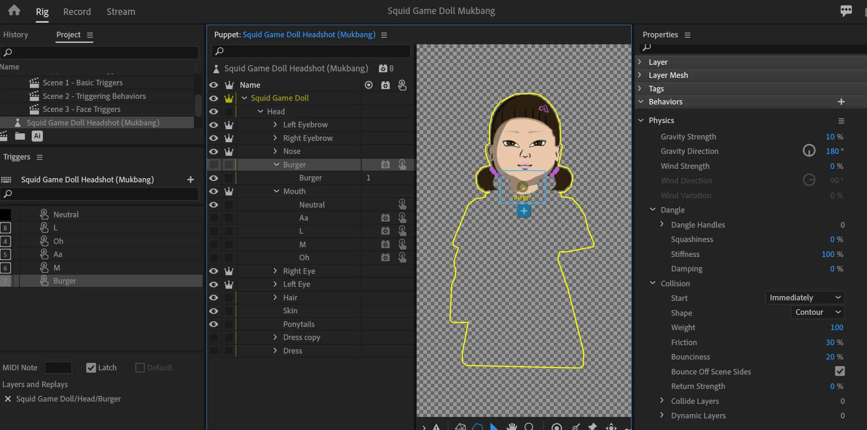This screenshot has width=867, height=430.
Task: Open Scene 2 - Triggering Behaviors
Action: [94, 96]
